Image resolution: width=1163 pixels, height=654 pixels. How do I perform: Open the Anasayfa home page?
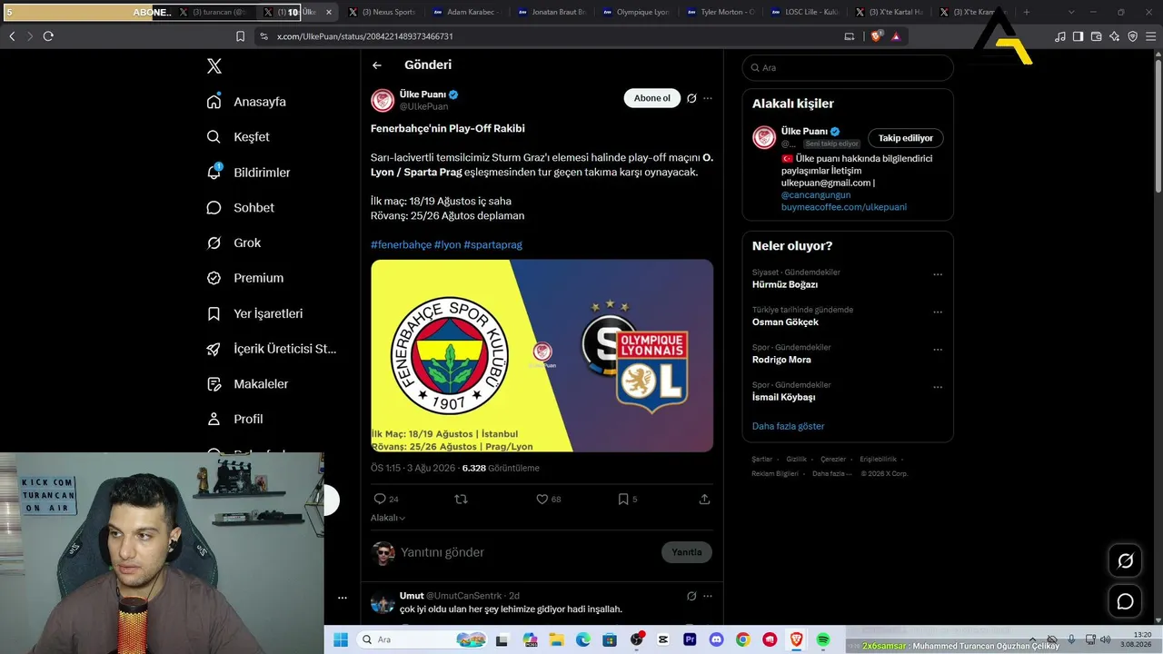[x=246, y=102]
